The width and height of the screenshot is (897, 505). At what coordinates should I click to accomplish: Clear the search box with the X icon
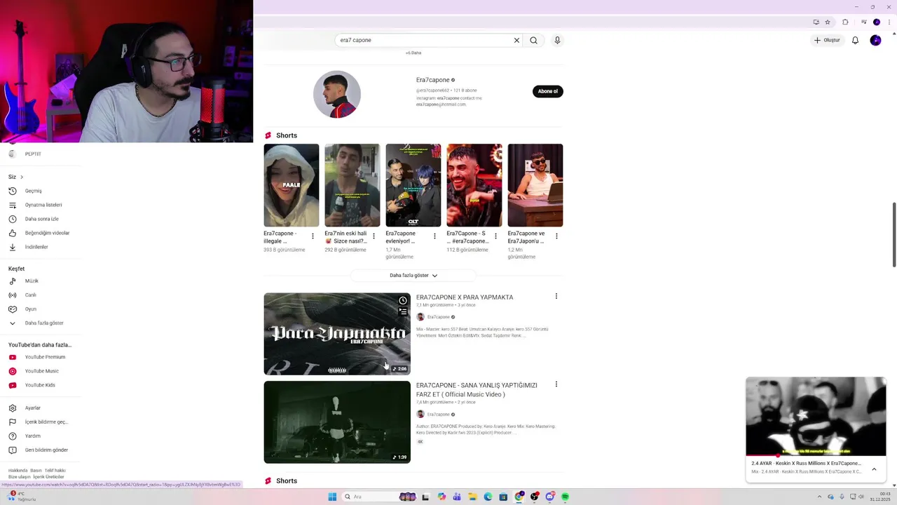tap(516, 40)
